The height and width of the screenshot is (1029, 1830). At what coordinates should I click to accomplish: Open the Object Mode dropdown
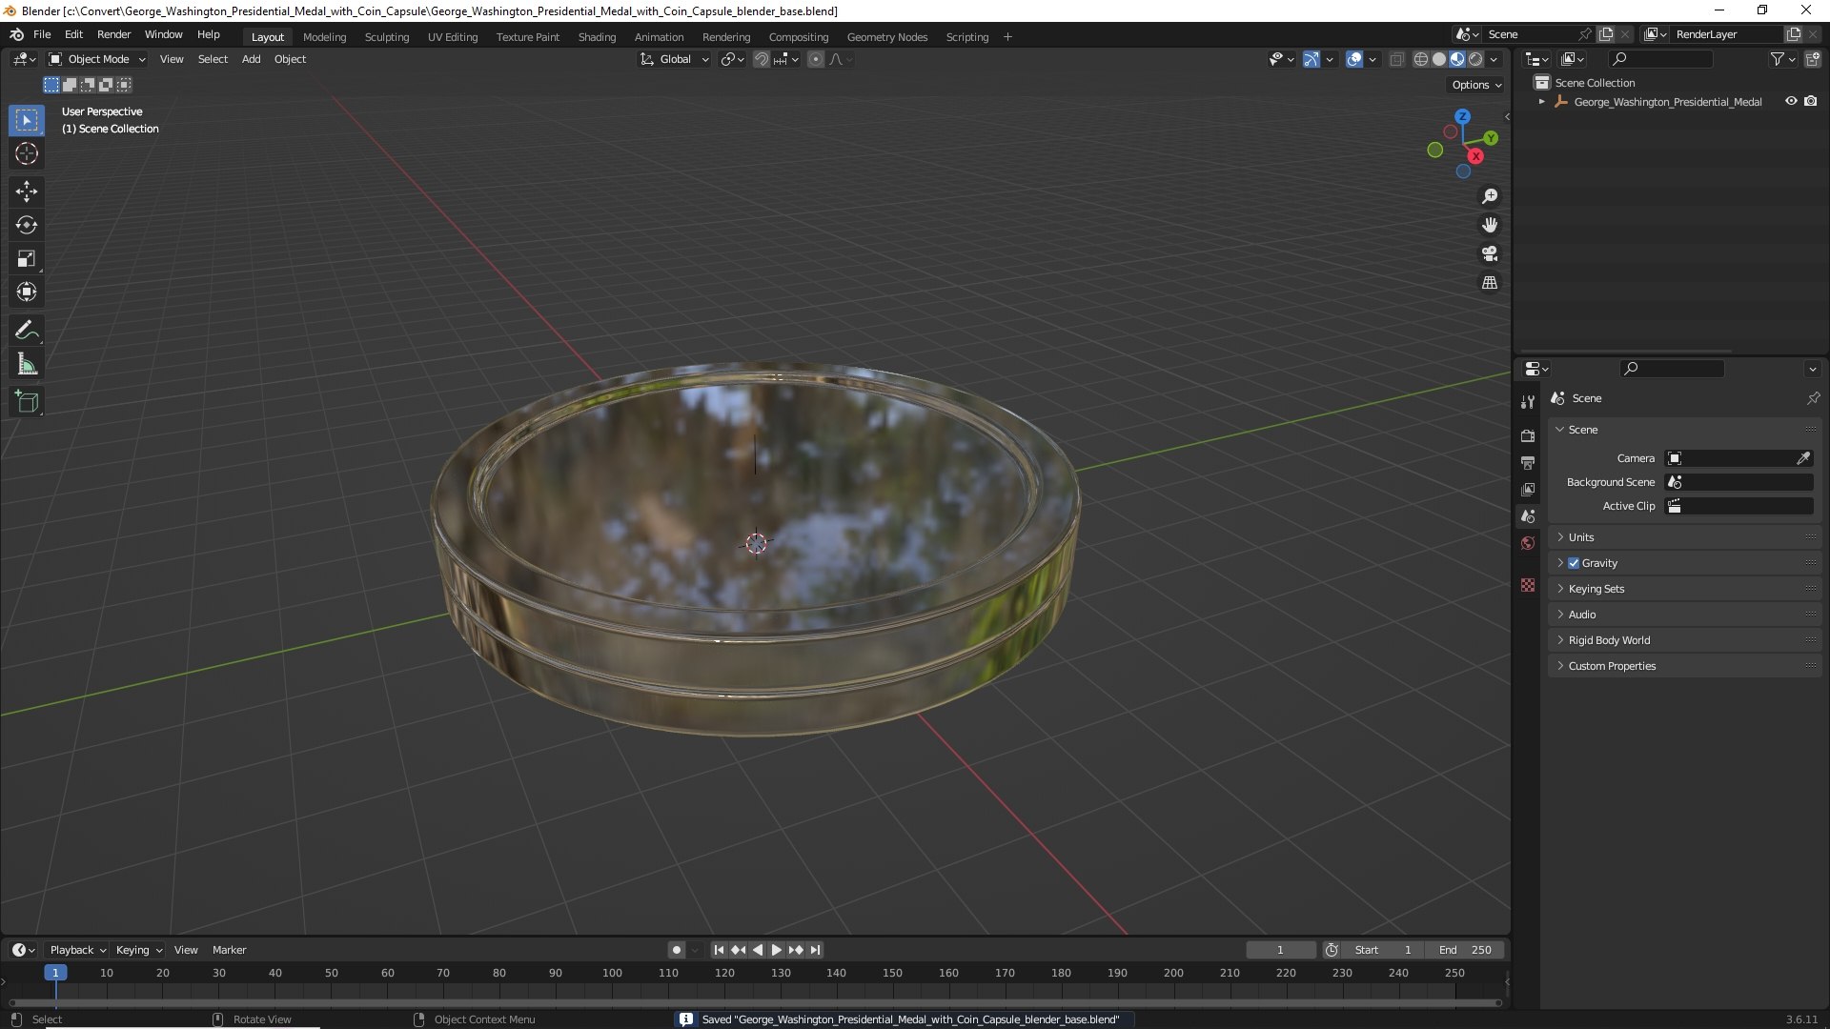click(97, 59)
